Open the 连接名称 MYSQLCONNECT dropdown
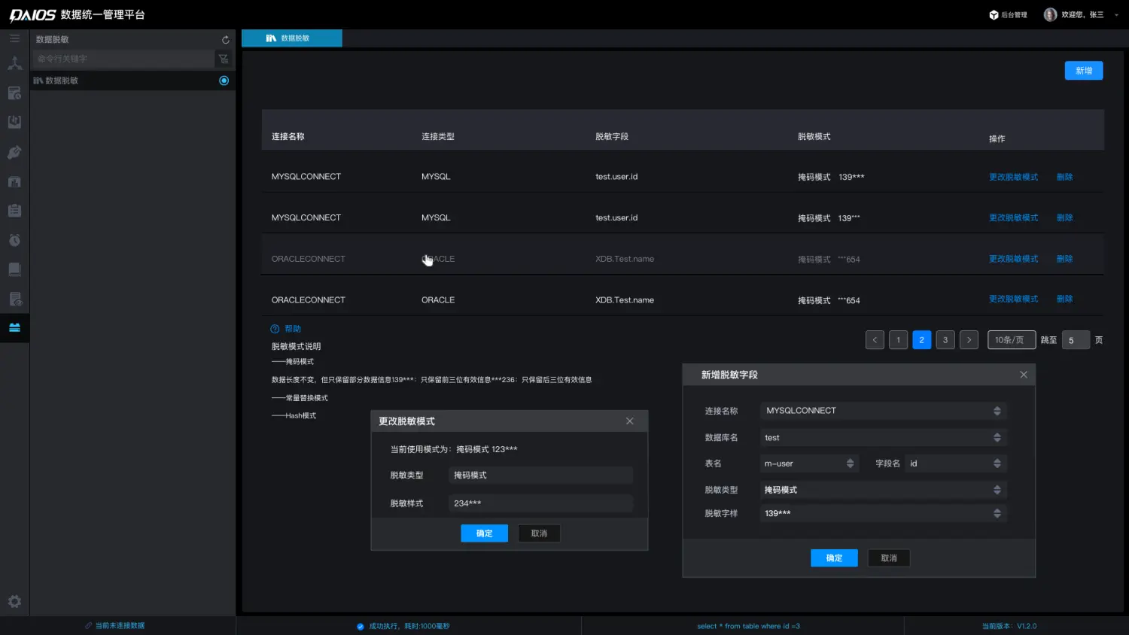 click(x=883, y=411)
